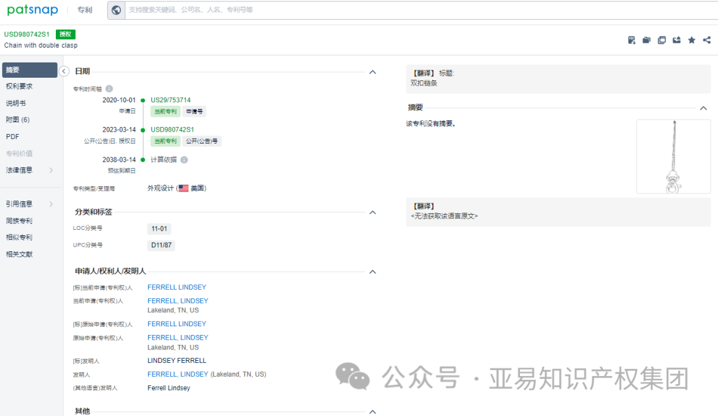
Task: Open the US29/753714 application link
Action: tap(172, 100)
